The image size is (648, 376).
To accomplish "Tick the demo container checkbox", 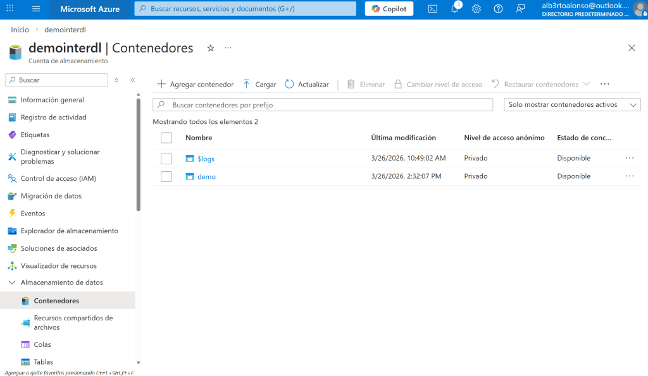I will 166,177.
